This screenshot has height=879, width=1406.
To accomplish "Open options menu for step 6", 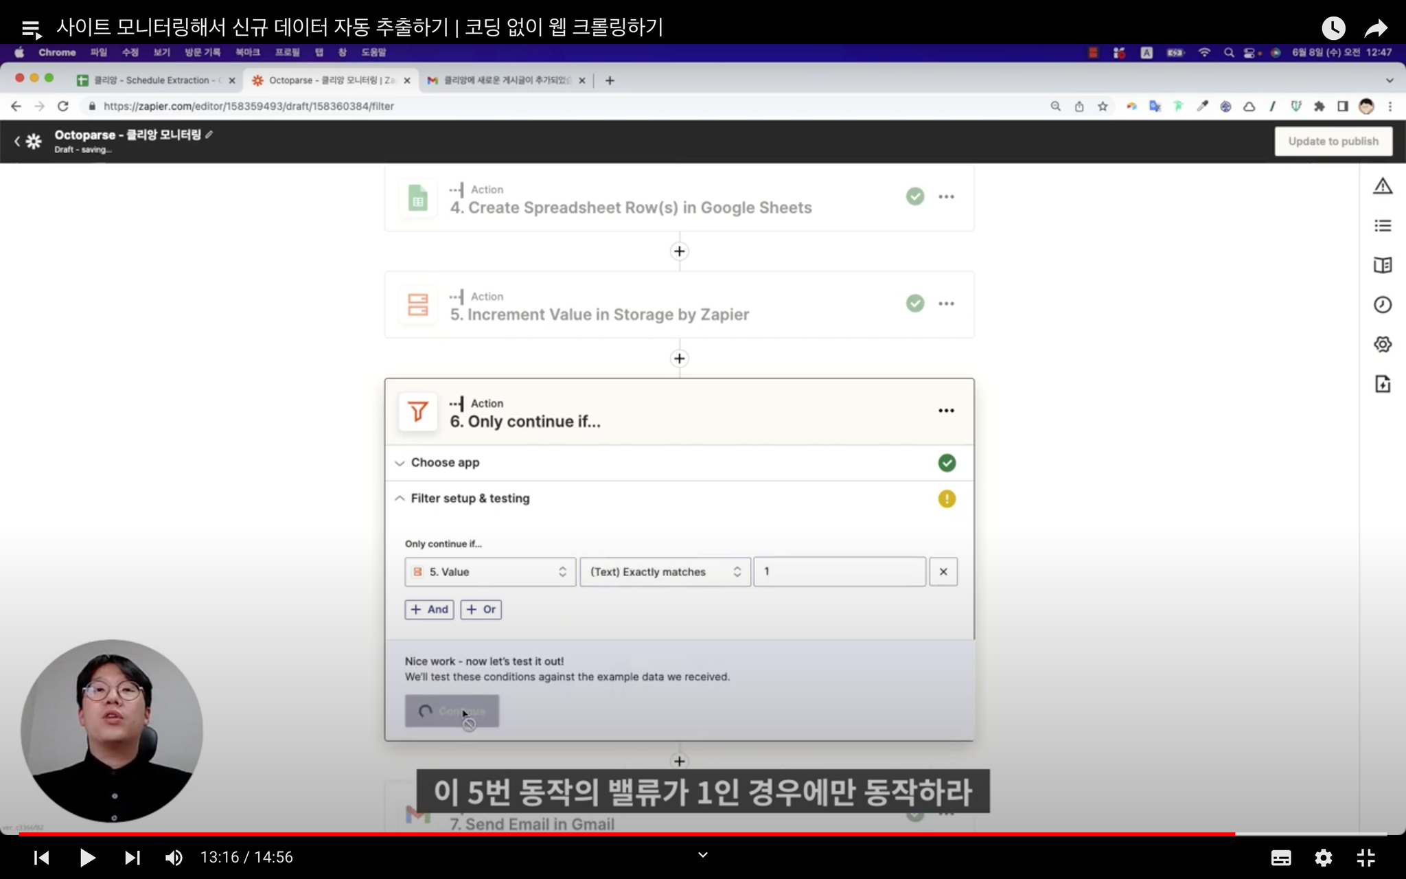I will [x=946, y=411].
